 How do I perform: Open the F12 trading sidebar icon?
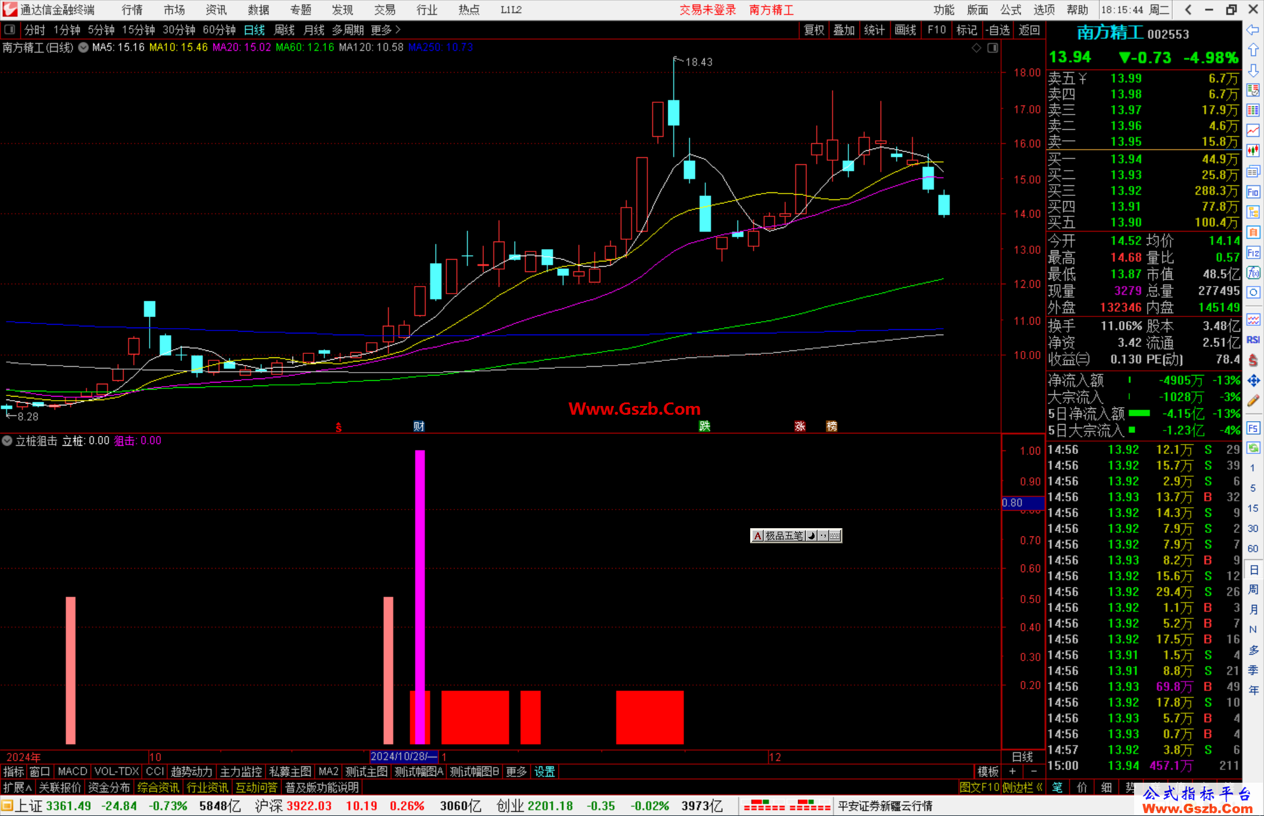tap(1253, 253)
